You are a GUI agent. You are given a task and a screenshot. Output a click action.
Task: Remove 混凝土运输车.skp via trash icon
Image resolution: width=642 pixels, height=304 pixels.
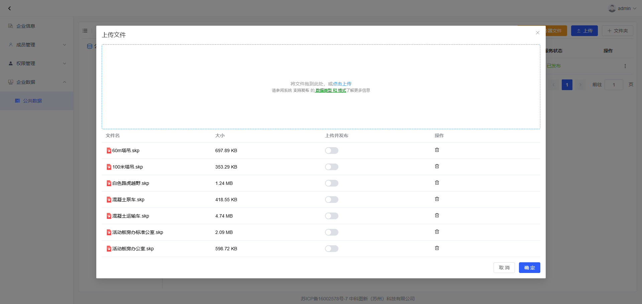click(x=437, y=216)
